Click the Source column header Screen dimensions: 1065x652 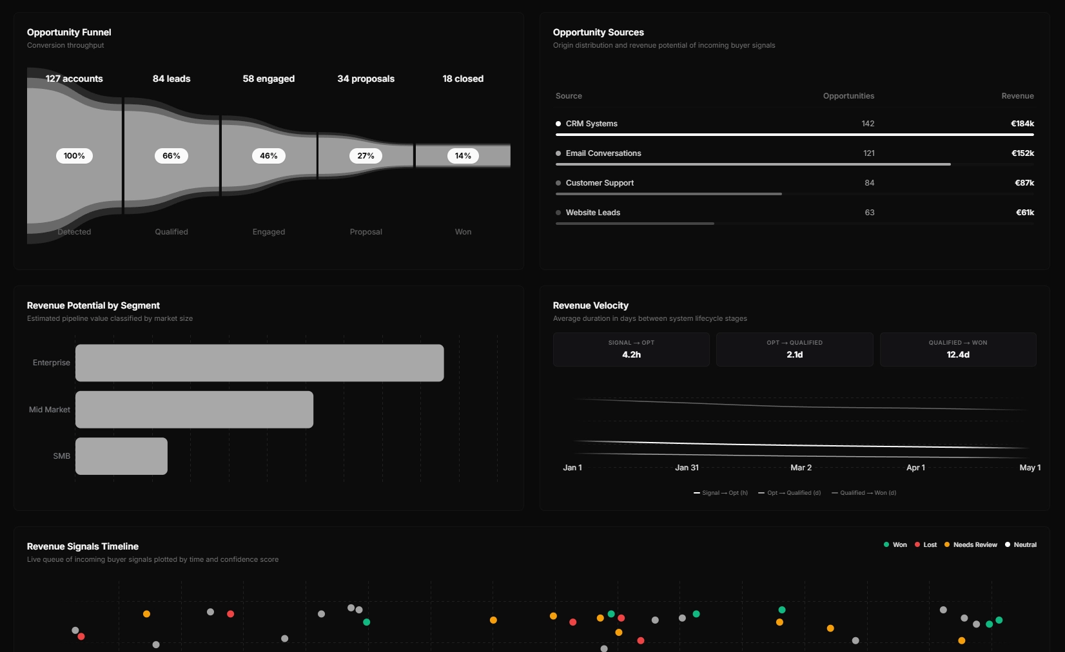click(x=569, y=96)
